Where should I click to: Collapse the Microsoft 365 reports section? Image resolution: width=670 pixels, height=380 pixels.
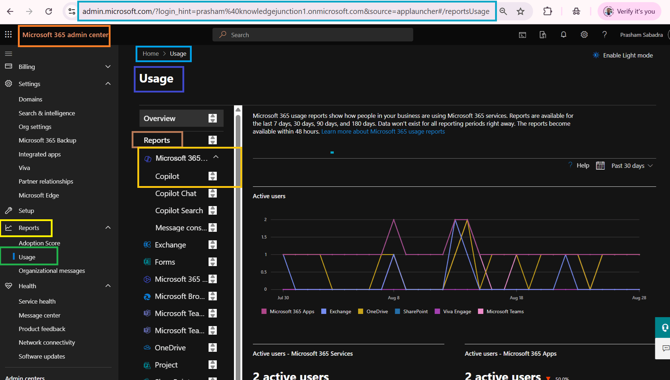(x=216, y=157)
